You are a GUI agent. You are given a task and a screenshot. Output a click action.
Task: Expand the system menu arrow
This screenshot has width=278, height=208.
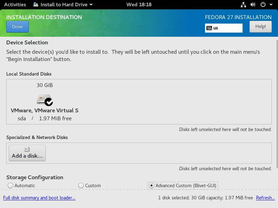click(271, 5)
